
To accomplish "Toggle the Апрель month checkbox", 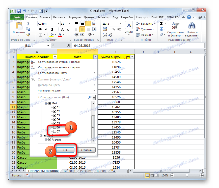I will [x=50, y=139].
